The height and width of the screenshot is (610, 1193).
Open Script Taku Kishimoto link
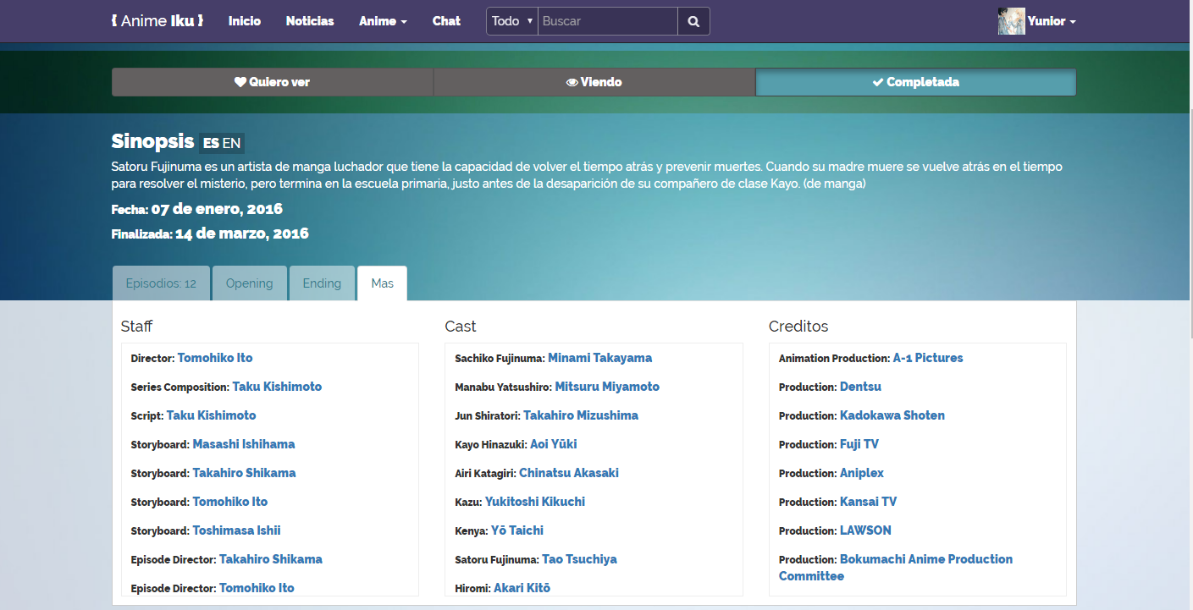211,415
